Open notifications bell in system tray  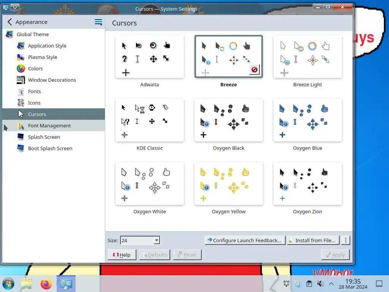pyautogui.click(x=286, y=283)
